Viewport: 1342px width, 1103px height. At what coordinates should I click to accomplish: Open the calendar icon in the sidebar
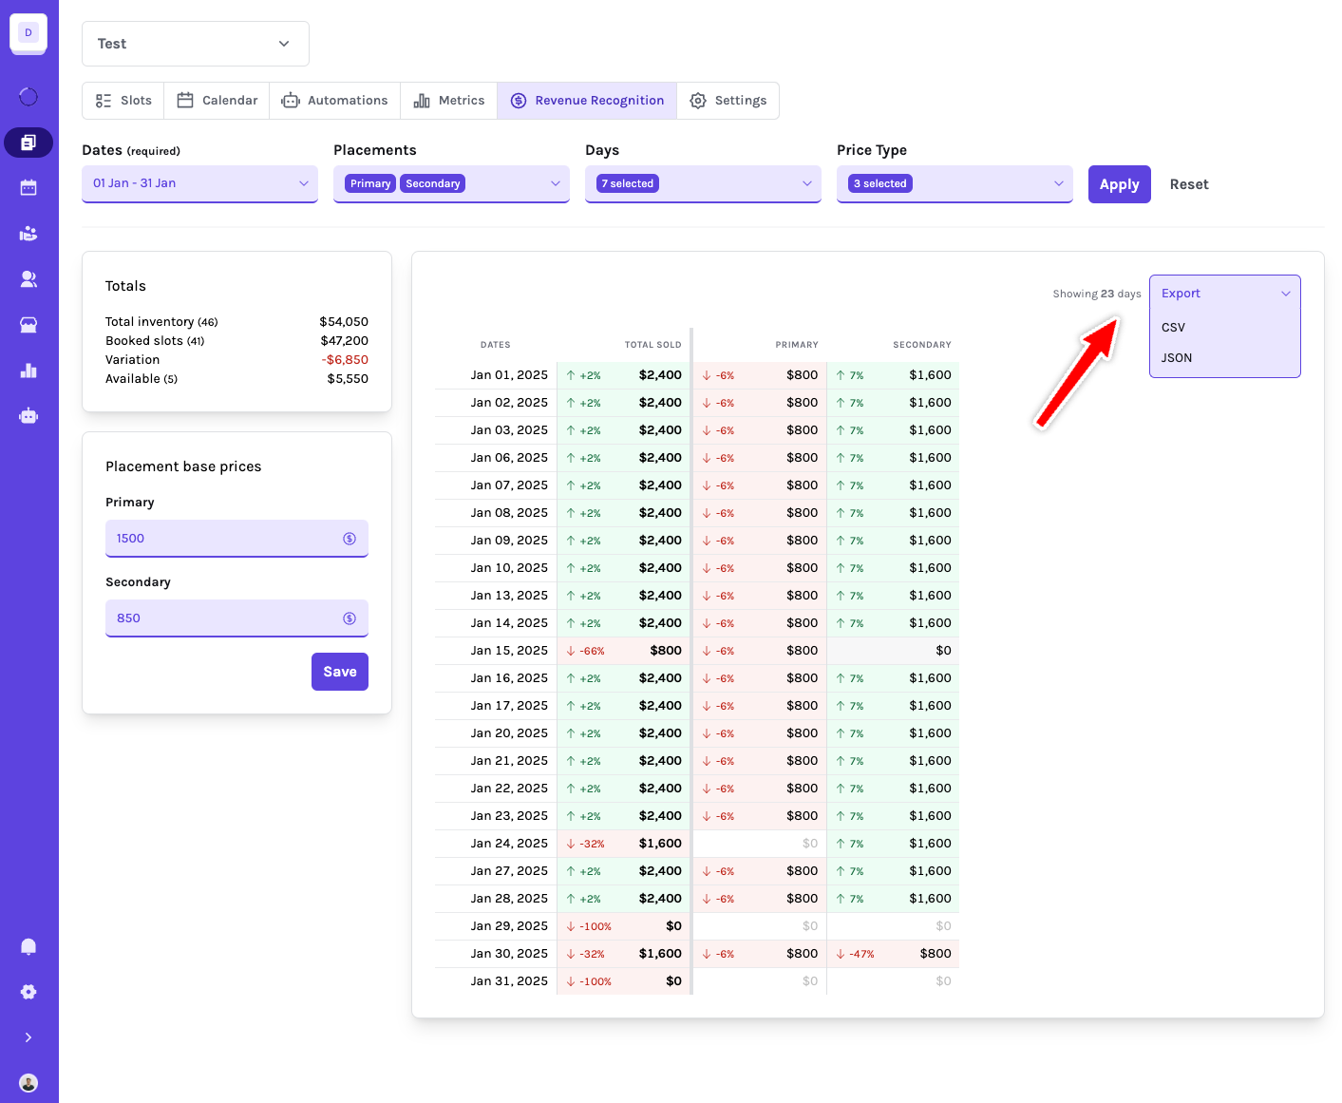pyautogui.click(x=28, y=188)
